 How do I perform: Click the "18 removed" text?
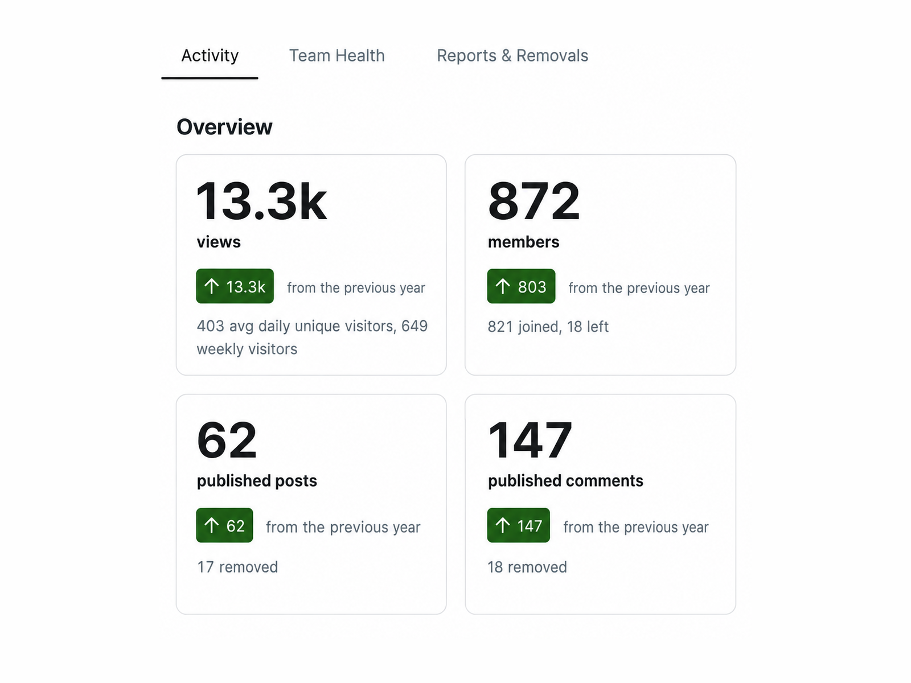[x=527, y=567]
